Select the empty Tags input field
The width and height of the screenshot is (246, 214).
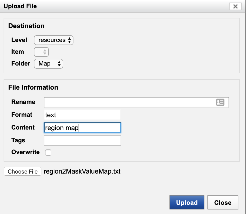(82, 141)
